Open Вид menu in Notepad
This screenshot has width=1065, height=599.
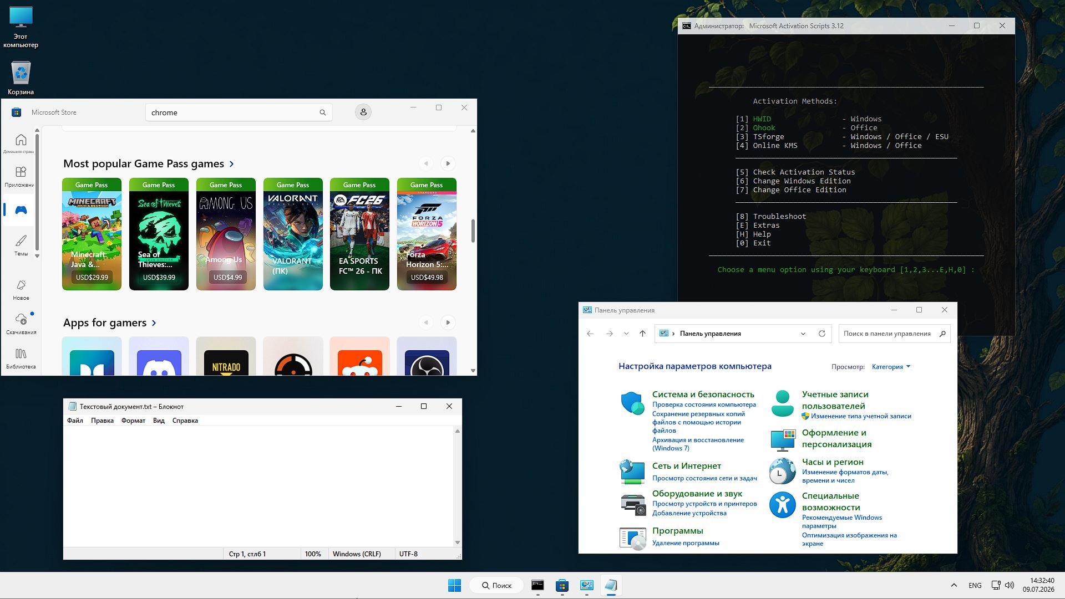click(159, 421)
